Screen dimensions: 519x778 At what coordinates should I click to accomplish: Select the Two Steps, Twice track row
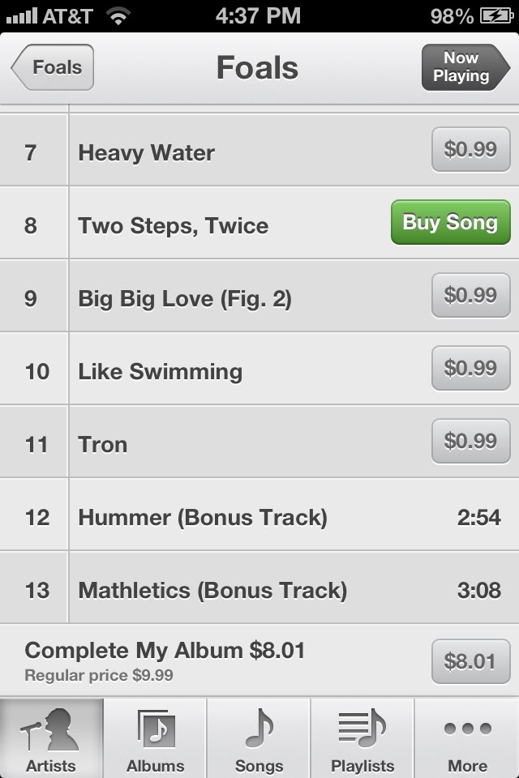[x=259, y=223]
